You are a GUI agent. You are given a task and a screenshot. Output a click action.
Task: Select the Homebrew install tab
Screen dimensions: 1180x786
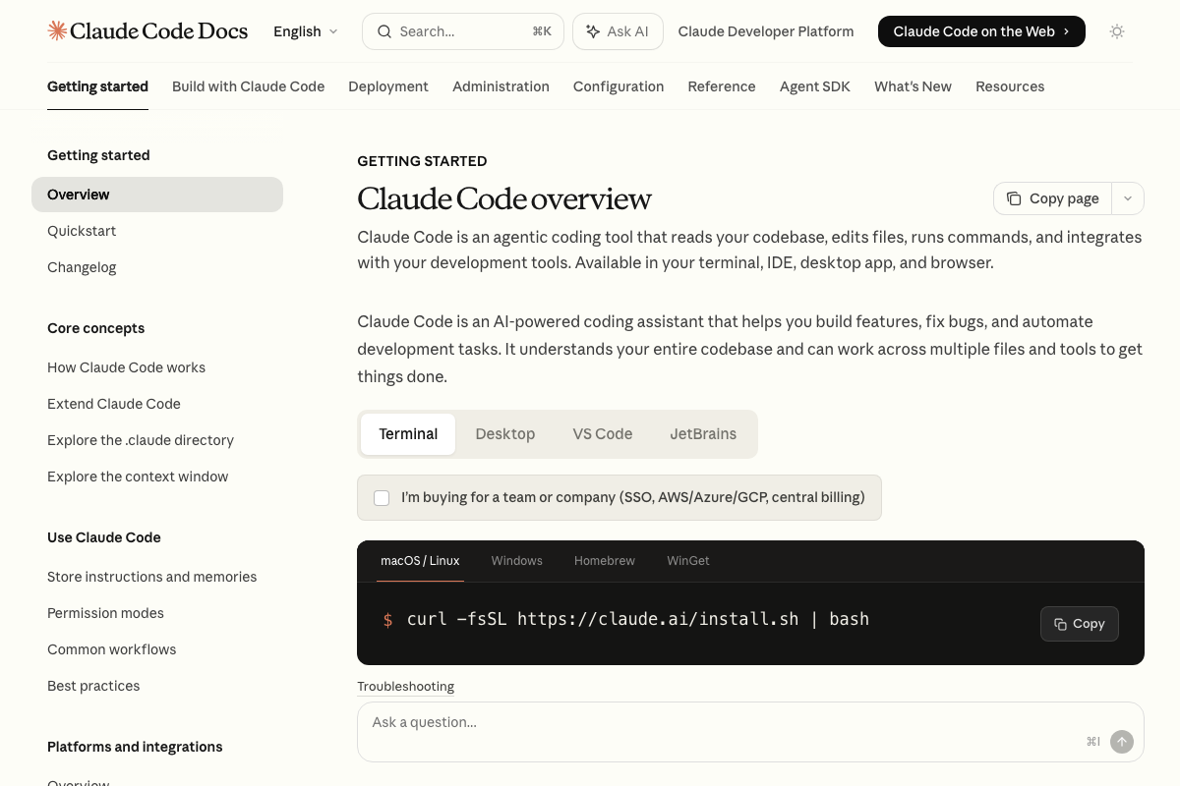click(x=604, y=561)
